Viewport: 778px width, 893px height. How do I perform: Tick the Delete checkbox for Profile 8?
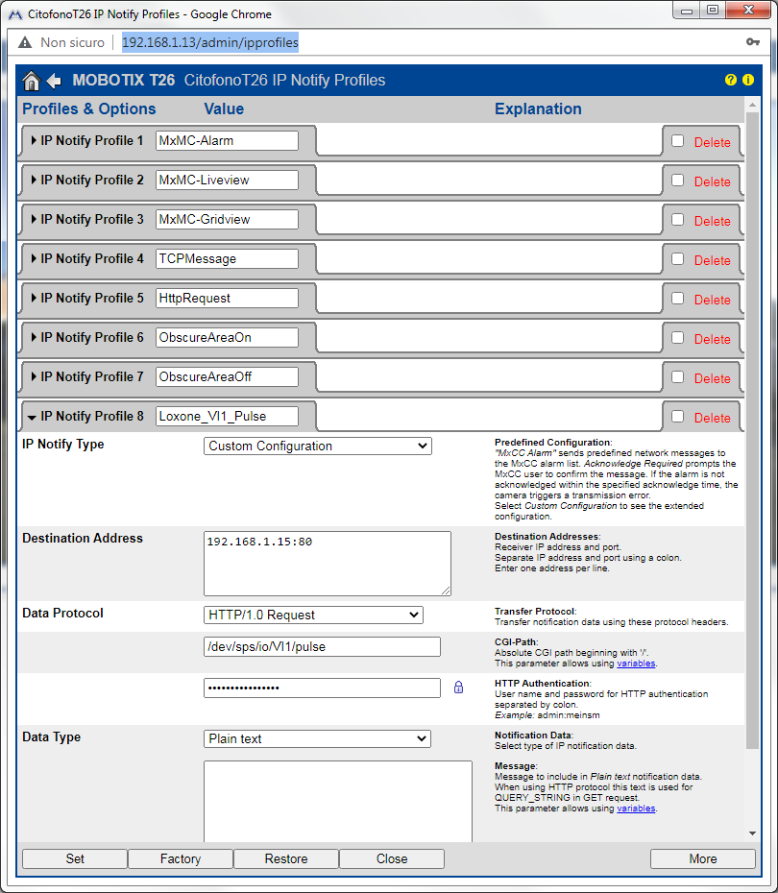coord(678,416)
